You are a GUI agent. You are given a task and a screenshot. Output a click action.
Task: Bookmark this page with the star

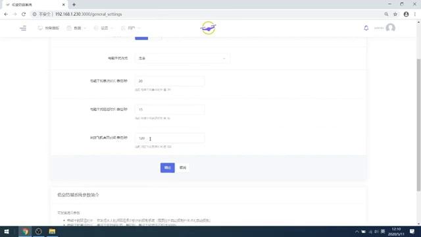pos(395,14)
